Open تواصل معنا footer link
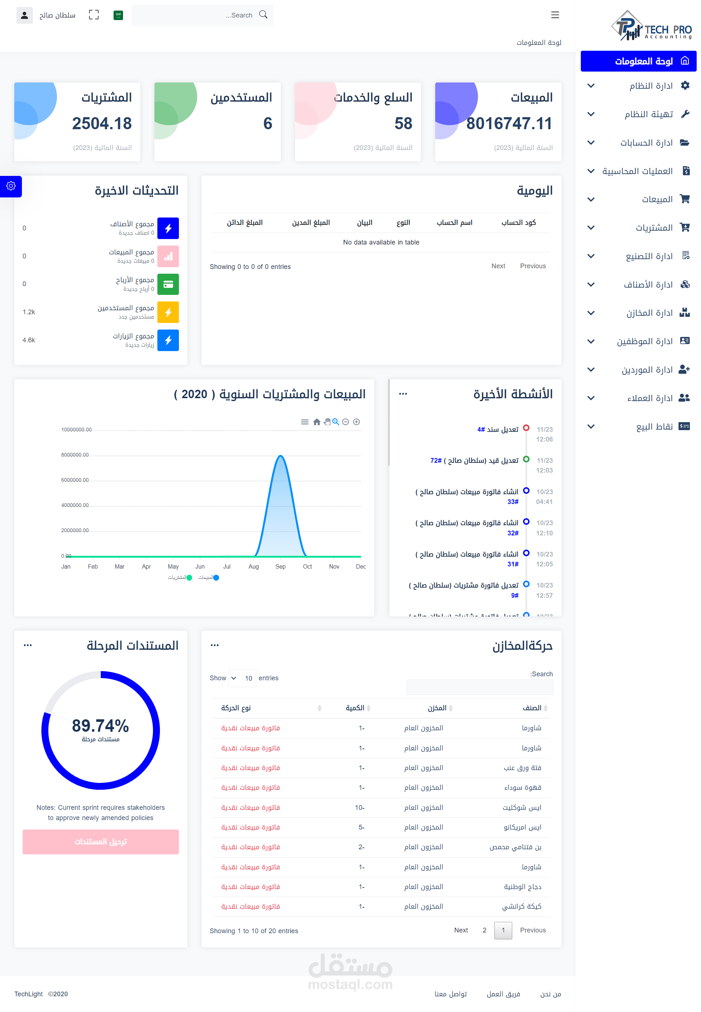Screen dimensions: 701x1012 point(451,994)
